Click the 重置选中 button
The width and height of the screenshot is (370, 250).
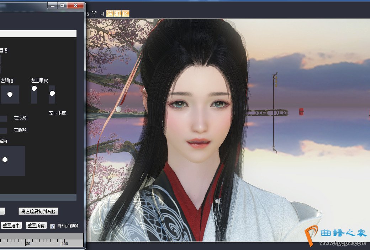[x=12, y=226]
